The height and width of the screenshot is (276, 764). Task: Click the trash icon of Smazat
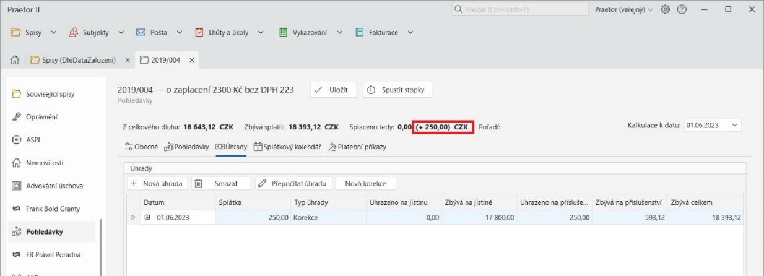(198, 183)
